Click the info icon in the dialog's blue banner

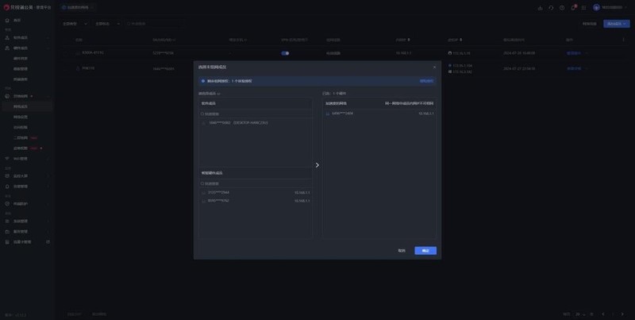coord(203,81)
